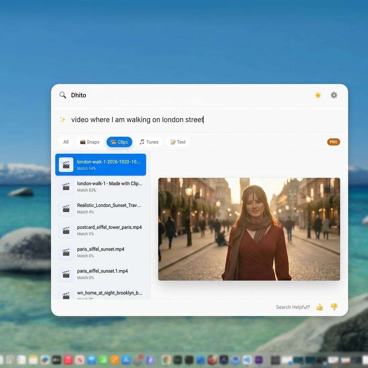Open Firefox from the dock

[x=212, y=360]
